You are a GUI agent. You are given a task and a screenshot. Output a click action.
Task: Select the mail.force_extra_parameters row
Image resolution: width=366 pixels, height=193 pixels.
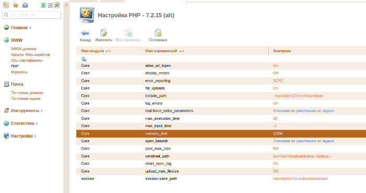click(x=221, y=111)
